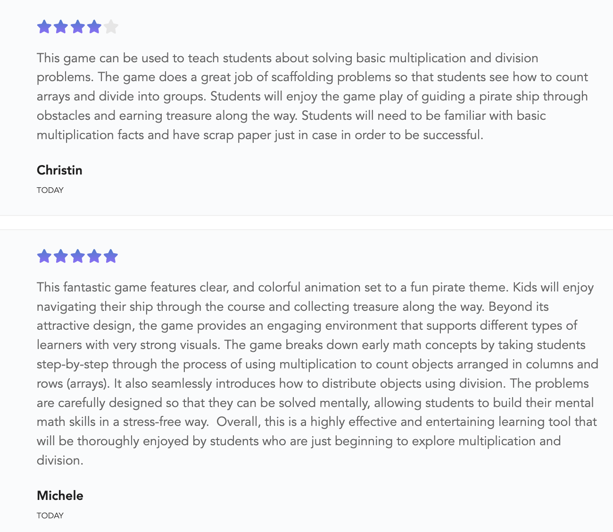Click the empty gray fifth star
Viewport: 613px width, 532px height.
(111, 27)
